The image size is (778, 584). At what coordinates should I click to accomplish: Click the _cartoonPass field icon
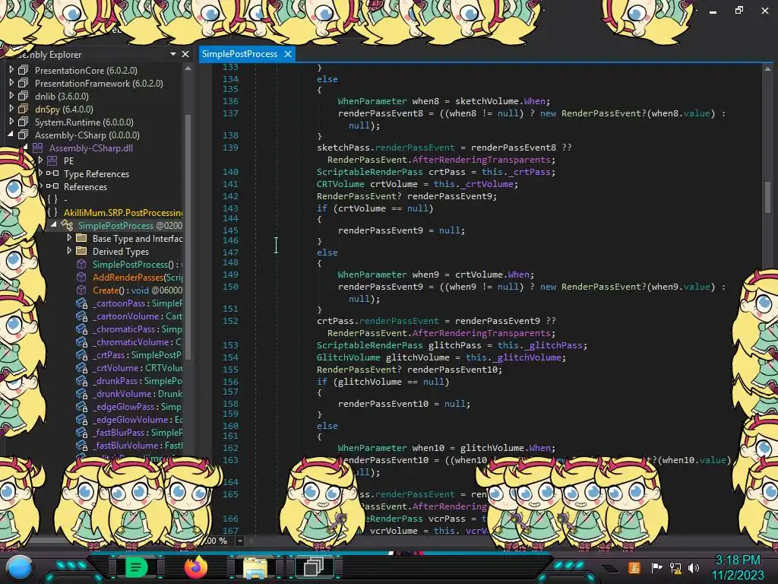click(x=81, y=303)
